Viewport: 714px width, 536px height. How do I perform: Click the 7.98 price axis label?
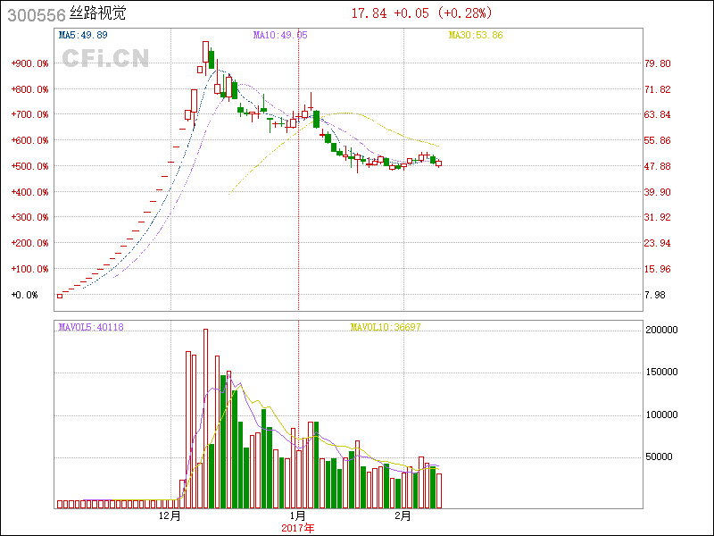tap(655, 295)
